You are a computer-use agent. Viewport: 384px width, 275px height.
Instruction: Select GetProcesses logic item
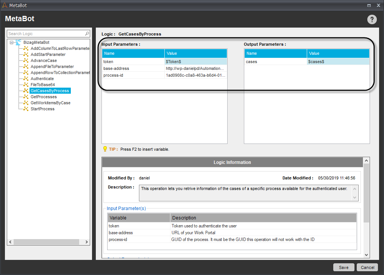pos(44,97)
